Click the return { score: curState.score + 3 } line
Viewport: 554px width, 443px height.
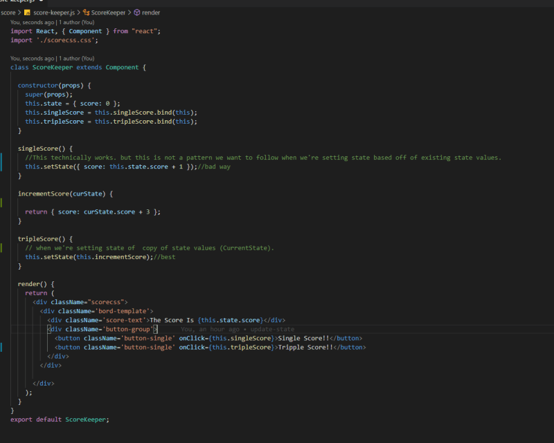(x=93, y=212)
